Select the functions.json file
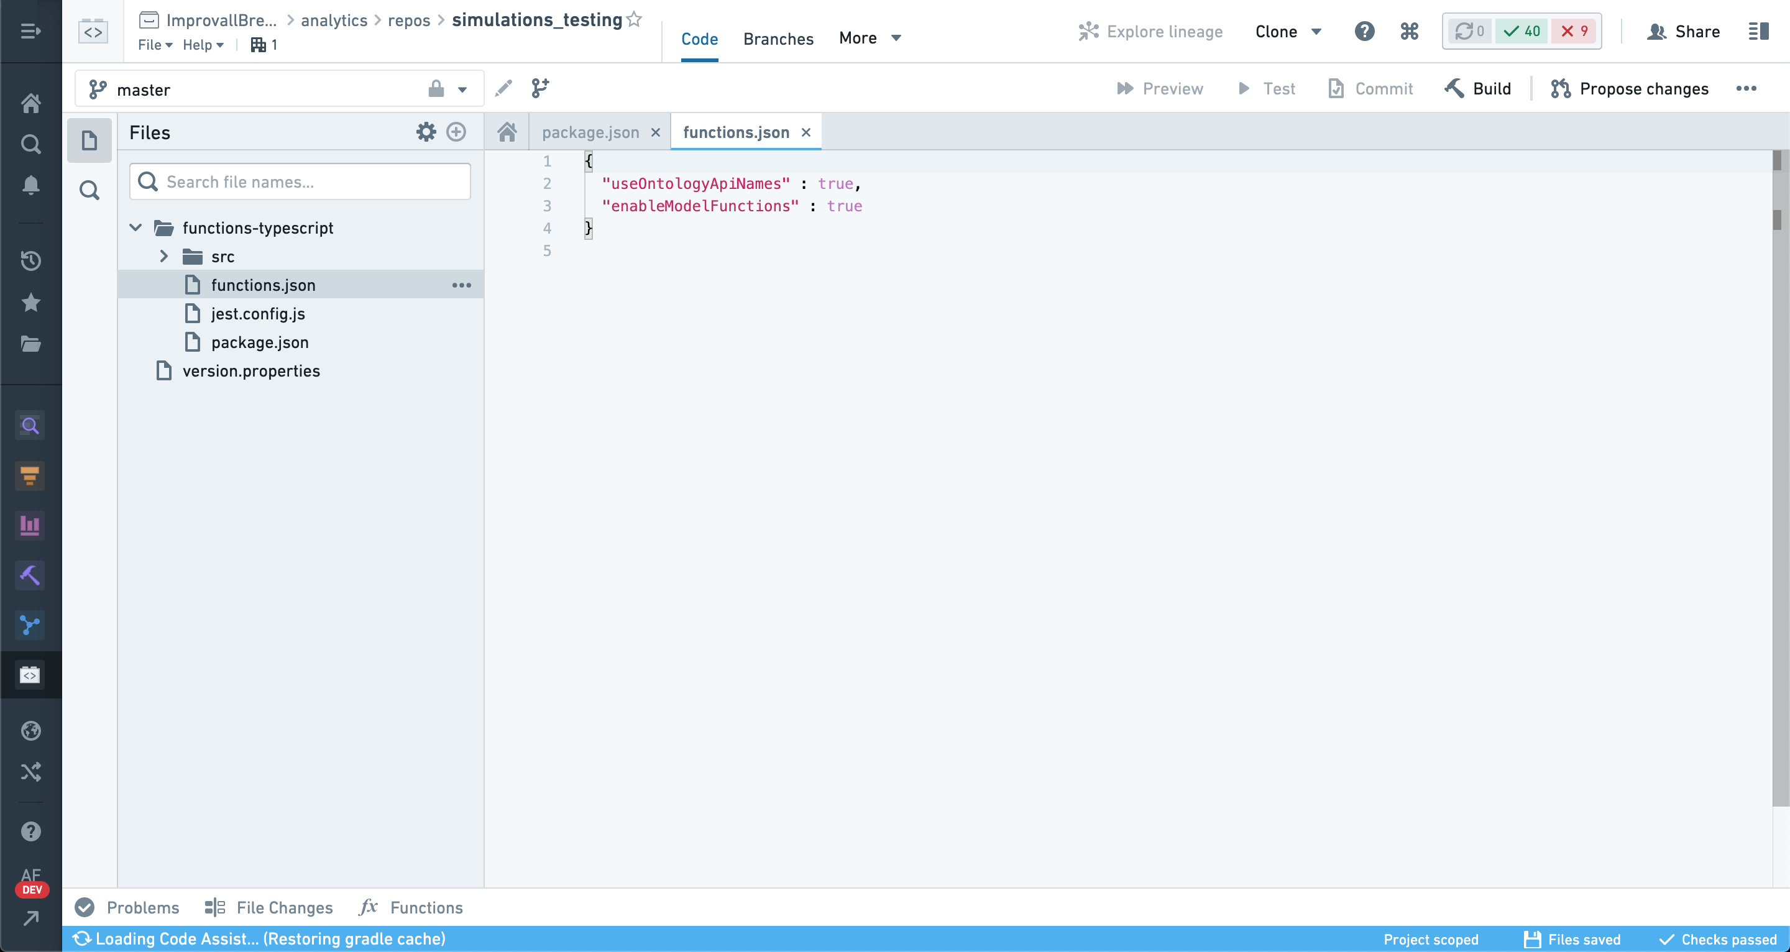 [x=263, y=285]
